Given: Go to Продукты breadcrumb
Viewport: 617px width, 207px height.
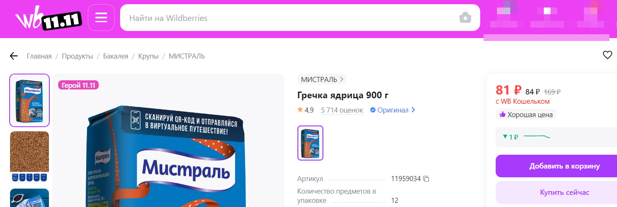Looking at the screenshot, I should [x=77, y=56].
